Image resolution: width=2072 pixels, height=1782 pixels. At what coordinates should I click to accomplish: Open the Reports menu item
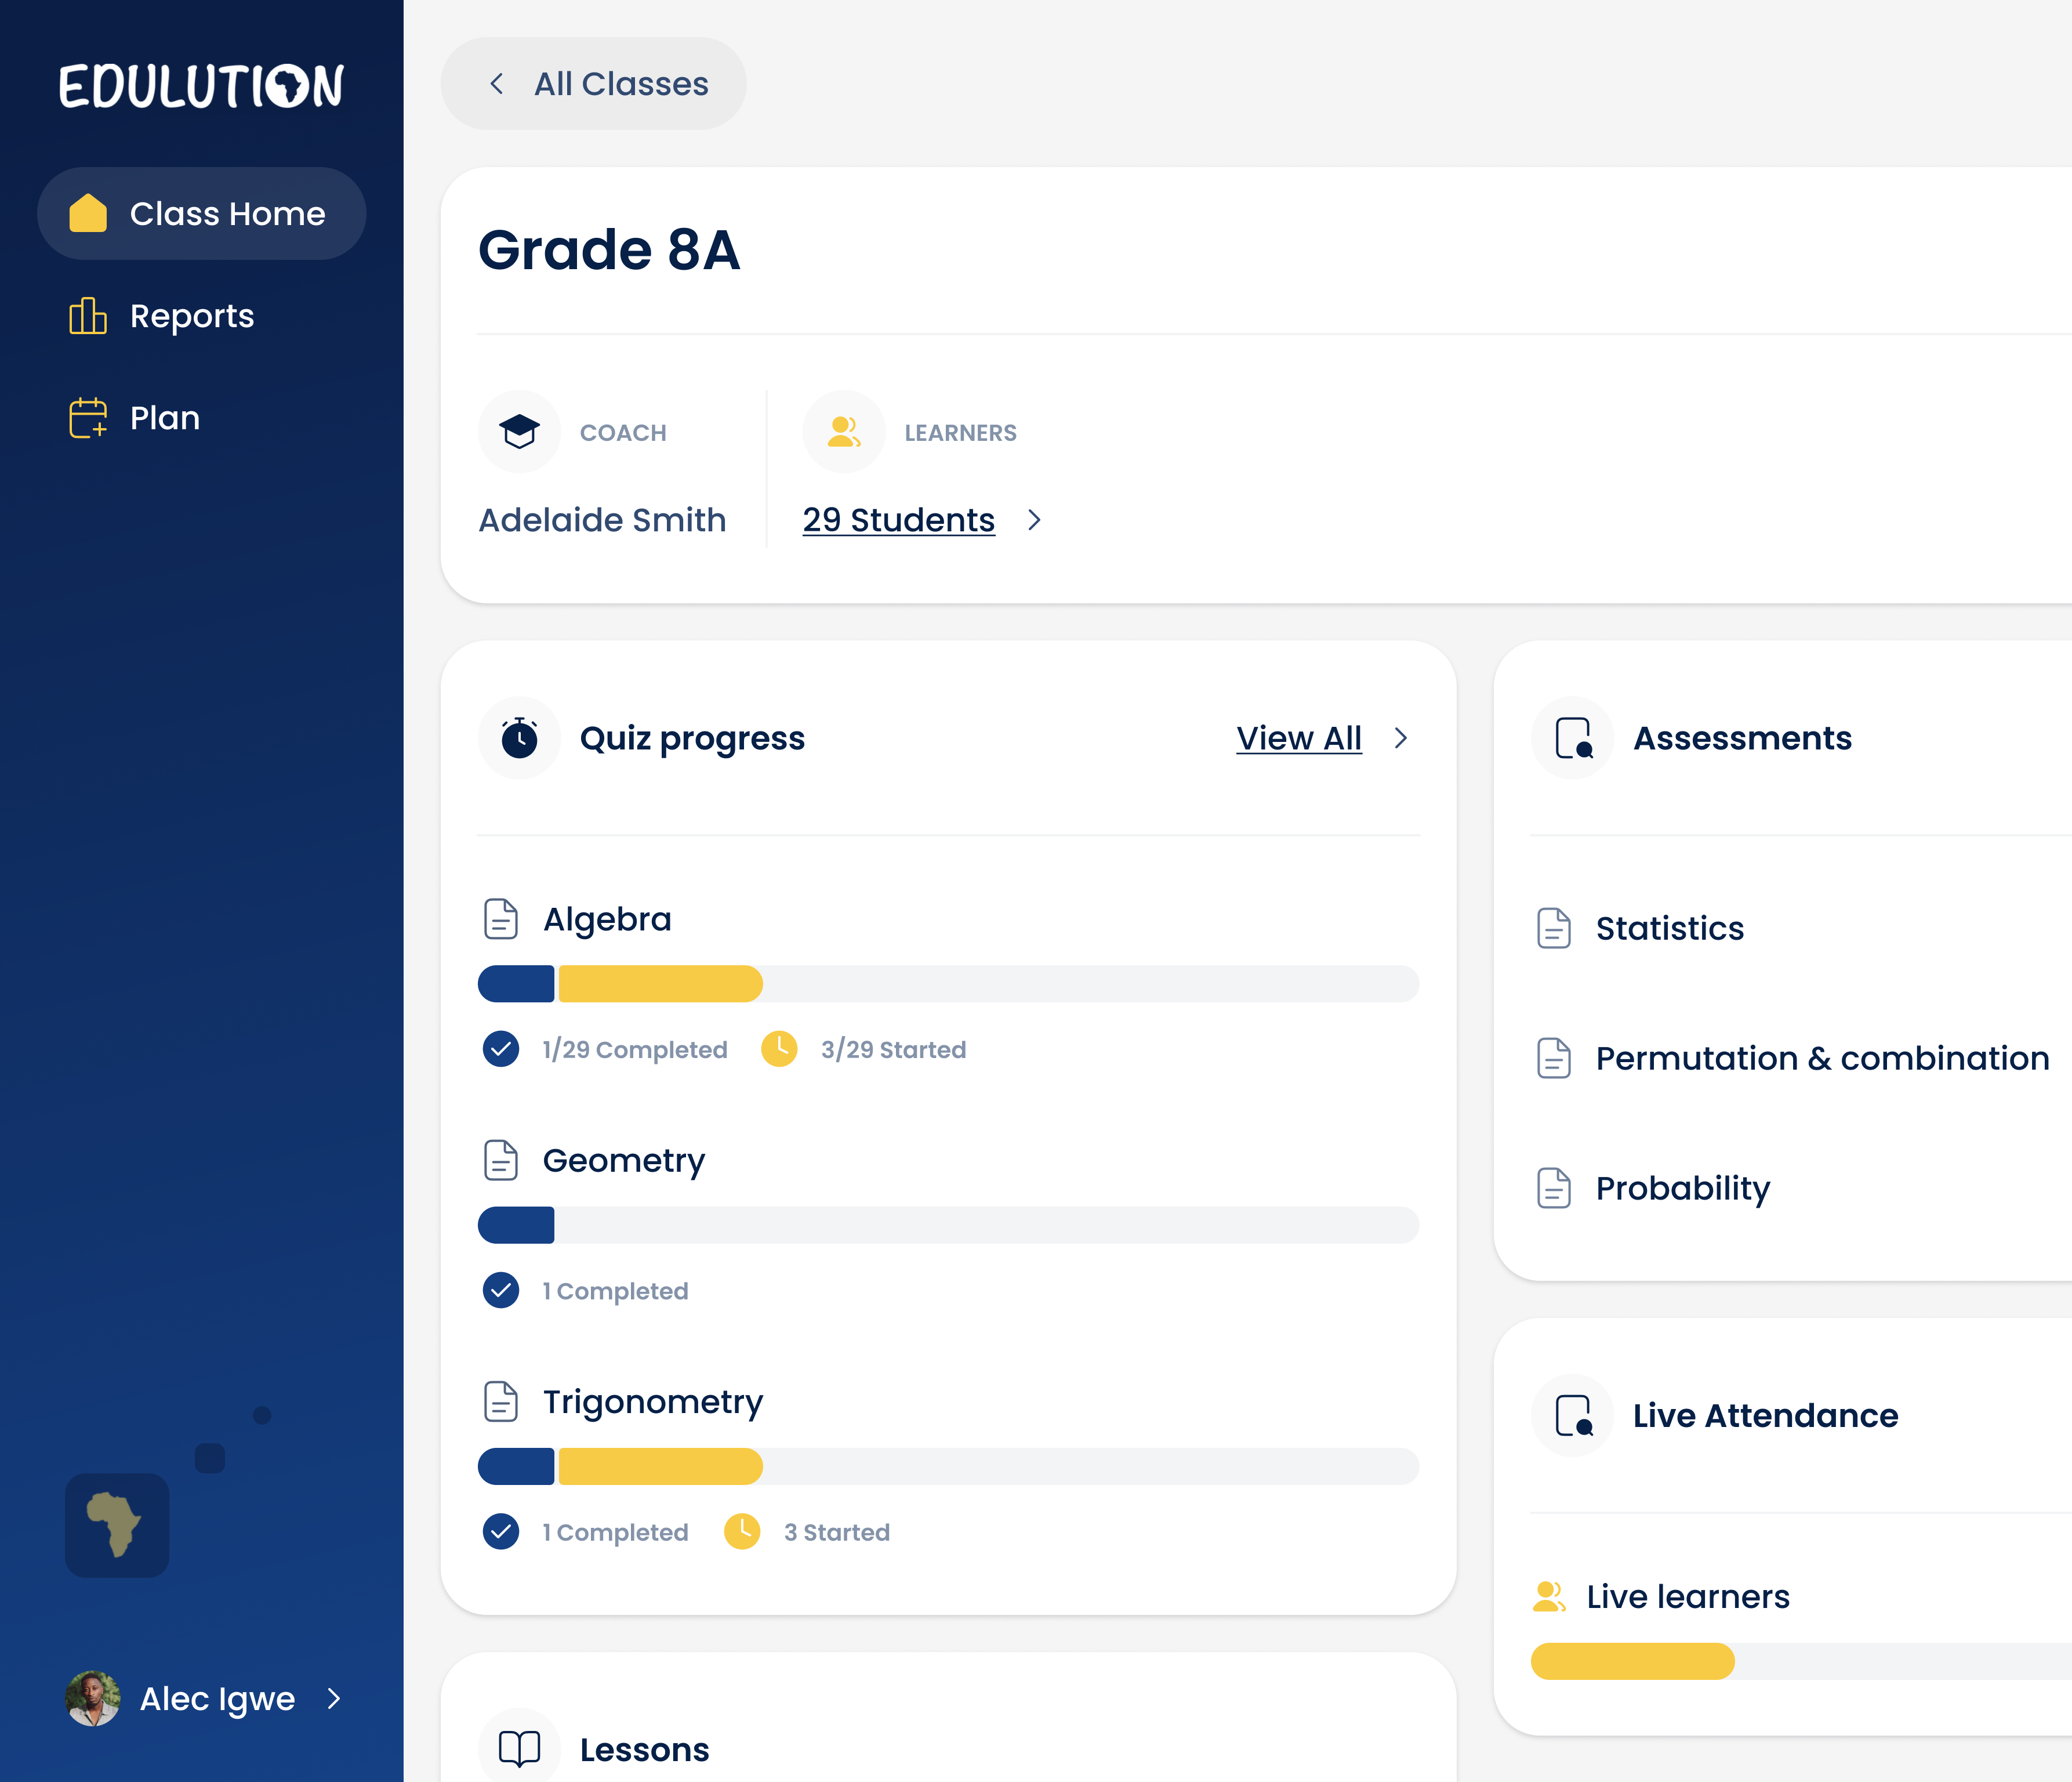pos(192,316)
